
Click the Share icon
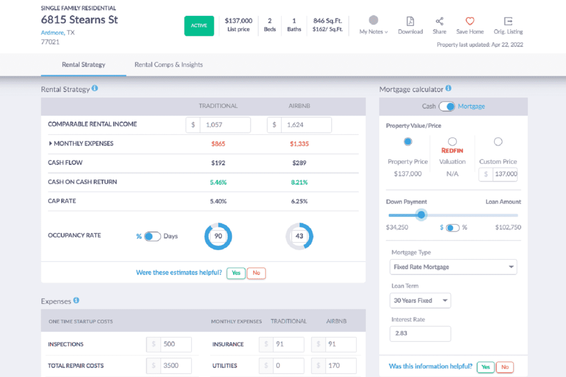click(x=439, y=21)
